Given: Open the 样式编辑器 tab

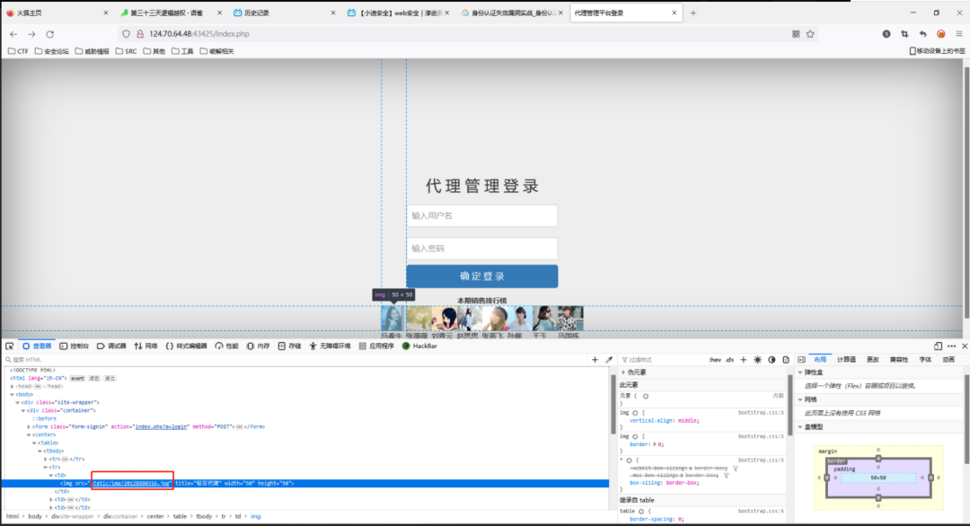Looking at the screenshot, I should click(186, 346).
